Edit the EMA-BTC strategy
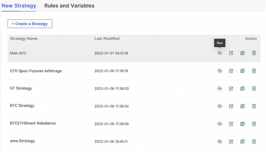Screen dimensions: 266x152 pyautogui.click(x=231, y=53)
